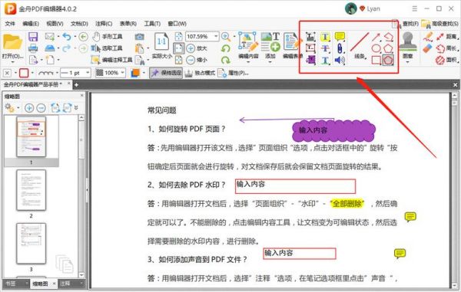The width and height of the screenshot is (461, 292).
Task: Select the purple Callout tool
Action: click(x=310, y=60)
